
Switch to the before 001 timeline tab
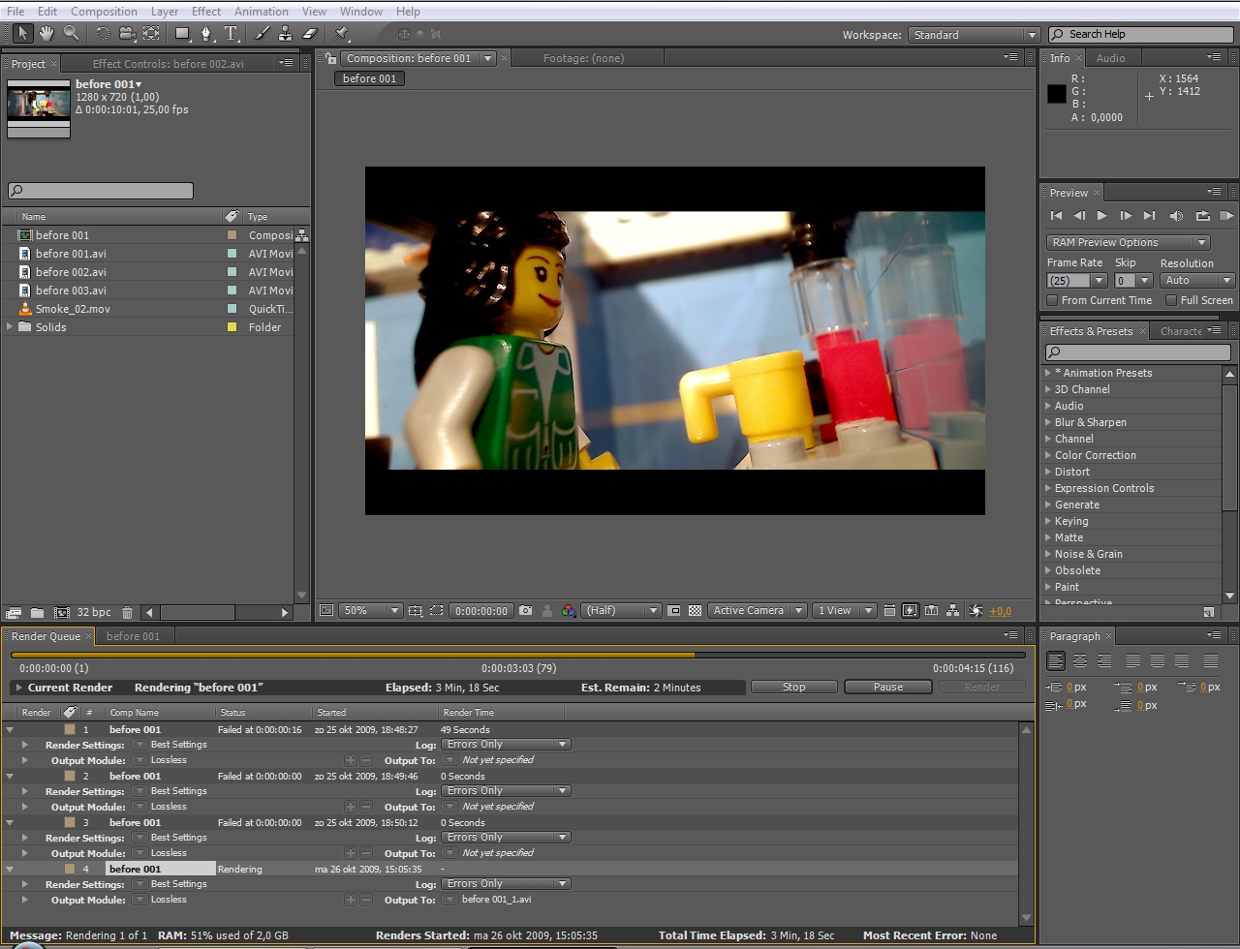133,636
